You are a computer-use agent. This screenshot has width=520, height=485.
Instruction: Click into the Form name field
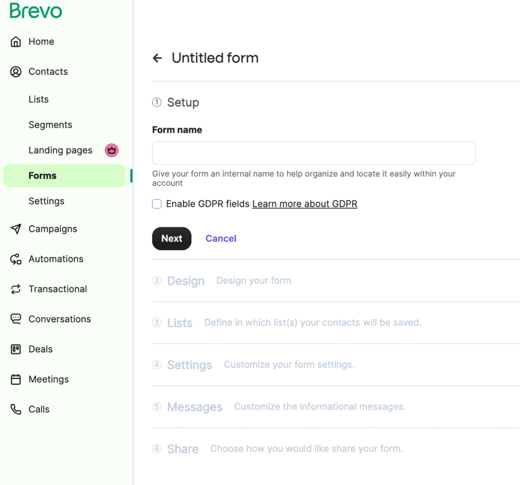click(313, 153)
